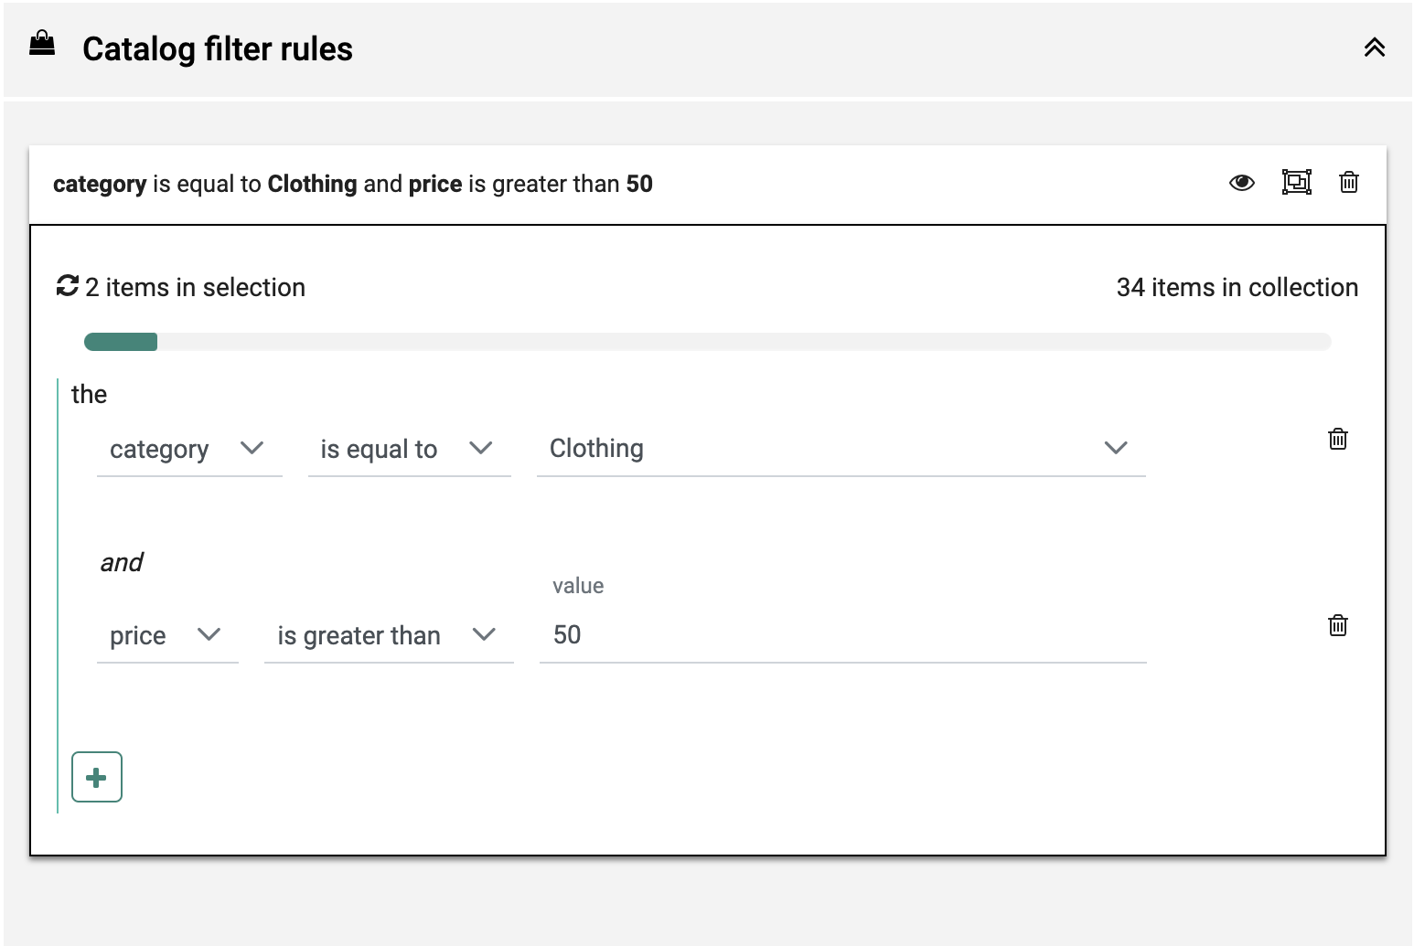
Task: Click the '34 items in collection' label
Action: (x=1237, y=287)
